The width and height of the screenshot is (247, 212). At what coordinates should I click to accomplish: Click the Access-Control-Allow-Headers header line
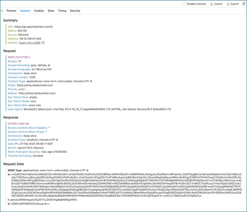click(29, 128)
